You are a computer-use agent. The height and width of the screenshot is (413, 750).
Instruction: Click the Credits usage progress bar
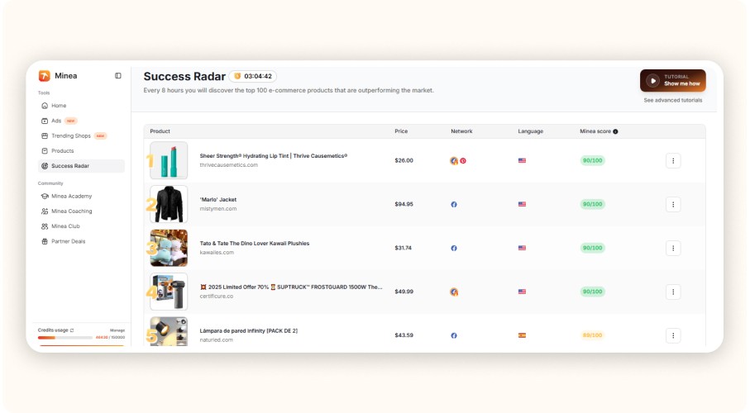tap(65, 338)
